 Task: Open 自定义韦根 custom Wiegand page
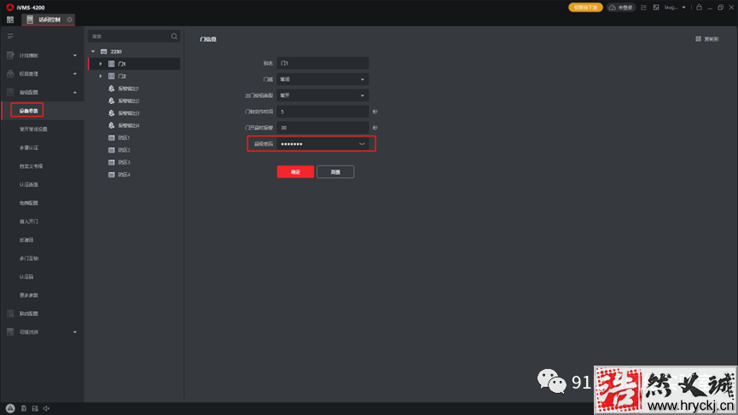tap(31, 166)
